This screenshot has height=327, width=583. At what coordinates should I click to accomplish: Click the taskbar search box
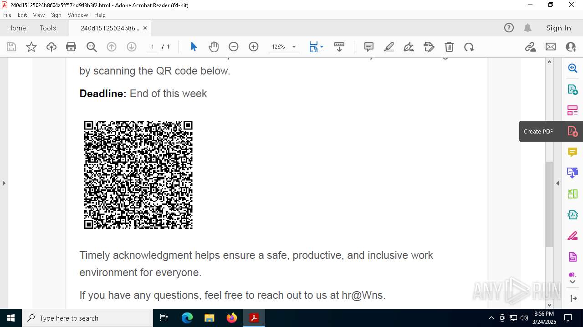(87, 318)
